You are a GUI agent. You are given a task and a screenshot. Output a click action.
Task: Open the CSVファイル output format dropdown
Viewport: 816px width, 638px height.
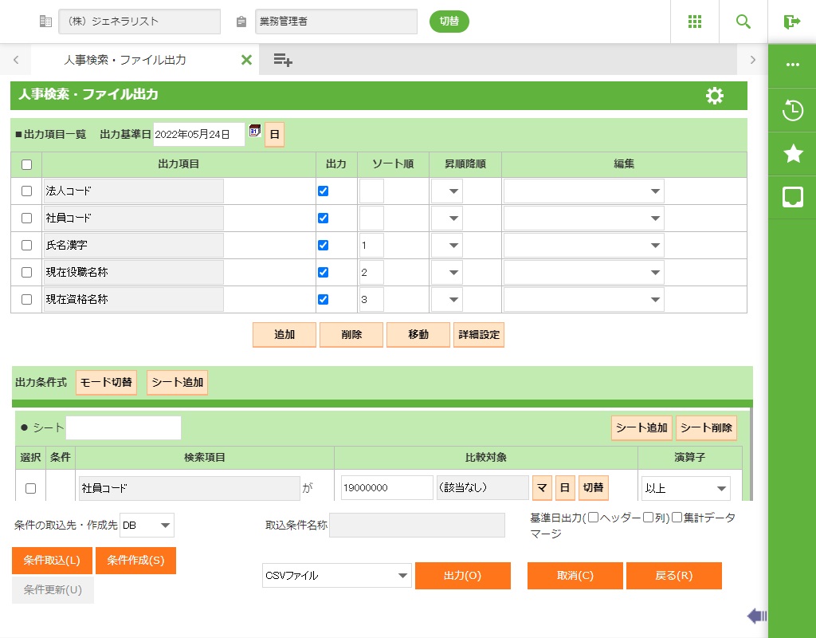[336, 575]
